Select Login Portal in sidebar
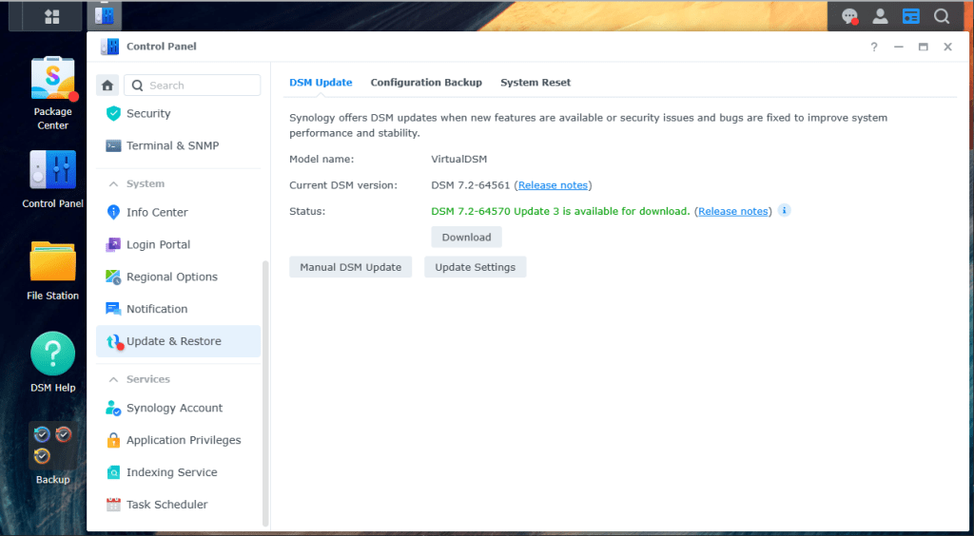 [x=178, y=244]
